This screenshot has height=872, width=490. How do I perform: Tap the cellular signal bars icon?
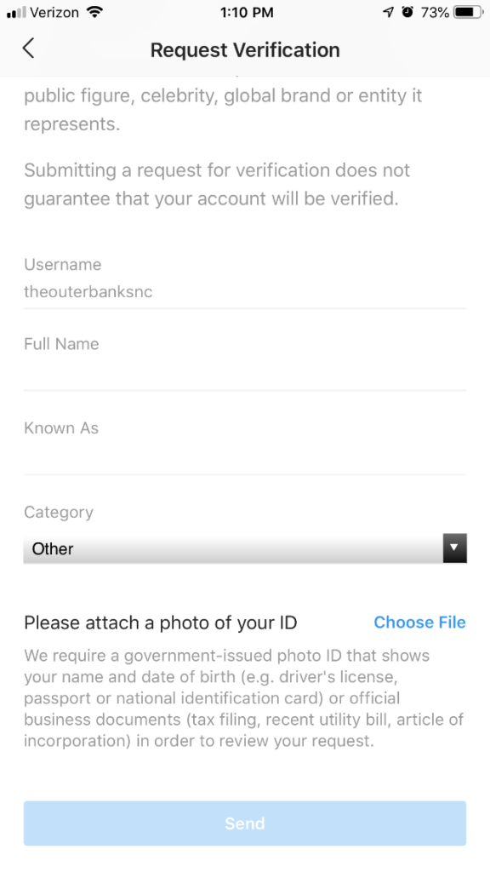tap(16, 13)
